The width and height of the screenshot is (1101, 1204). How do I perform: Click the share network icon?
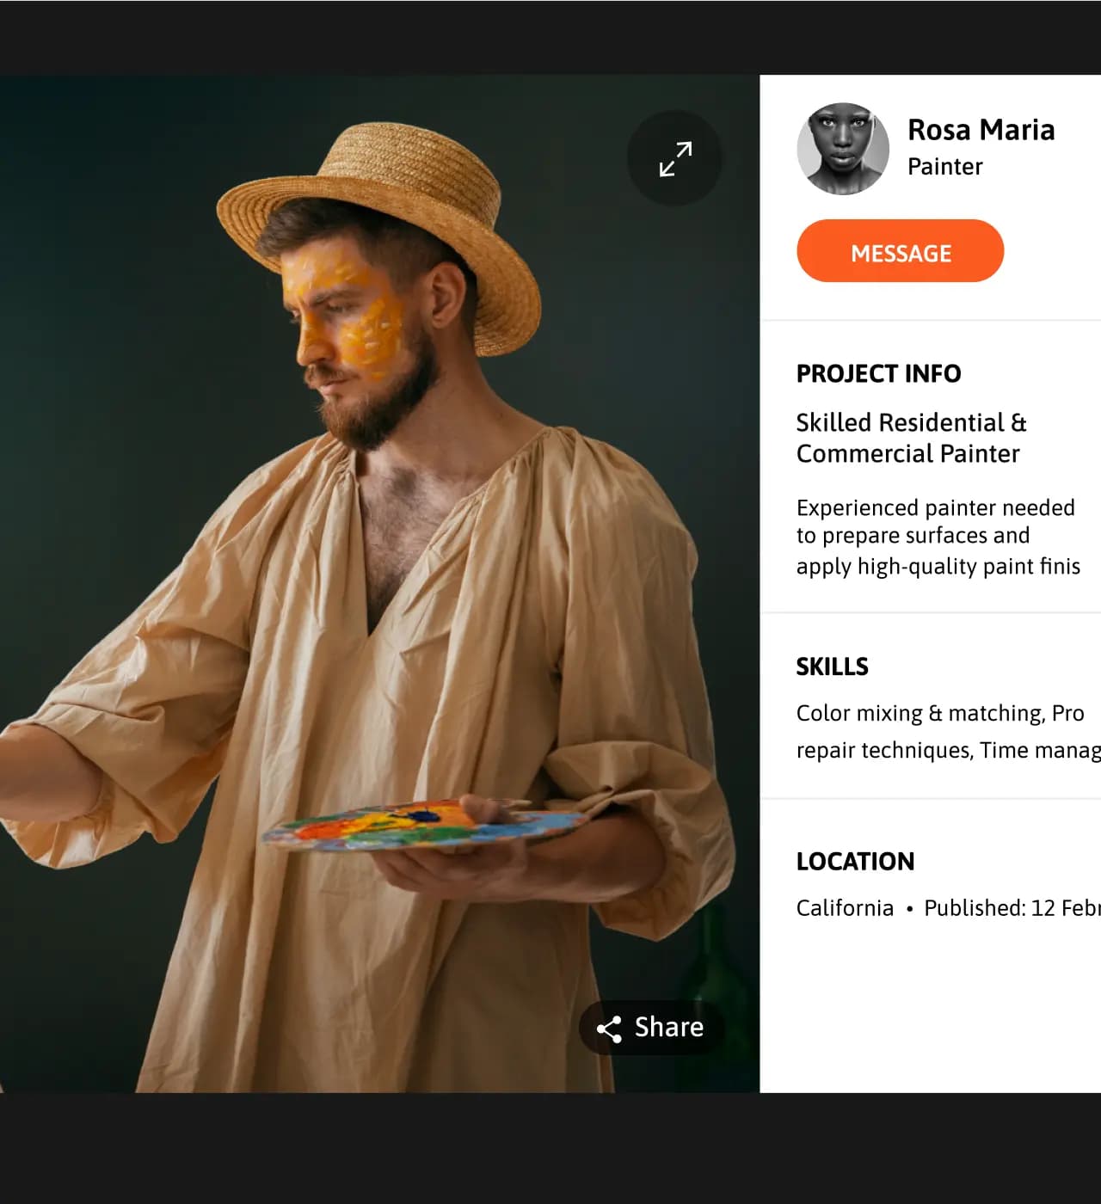(609, 1029)
